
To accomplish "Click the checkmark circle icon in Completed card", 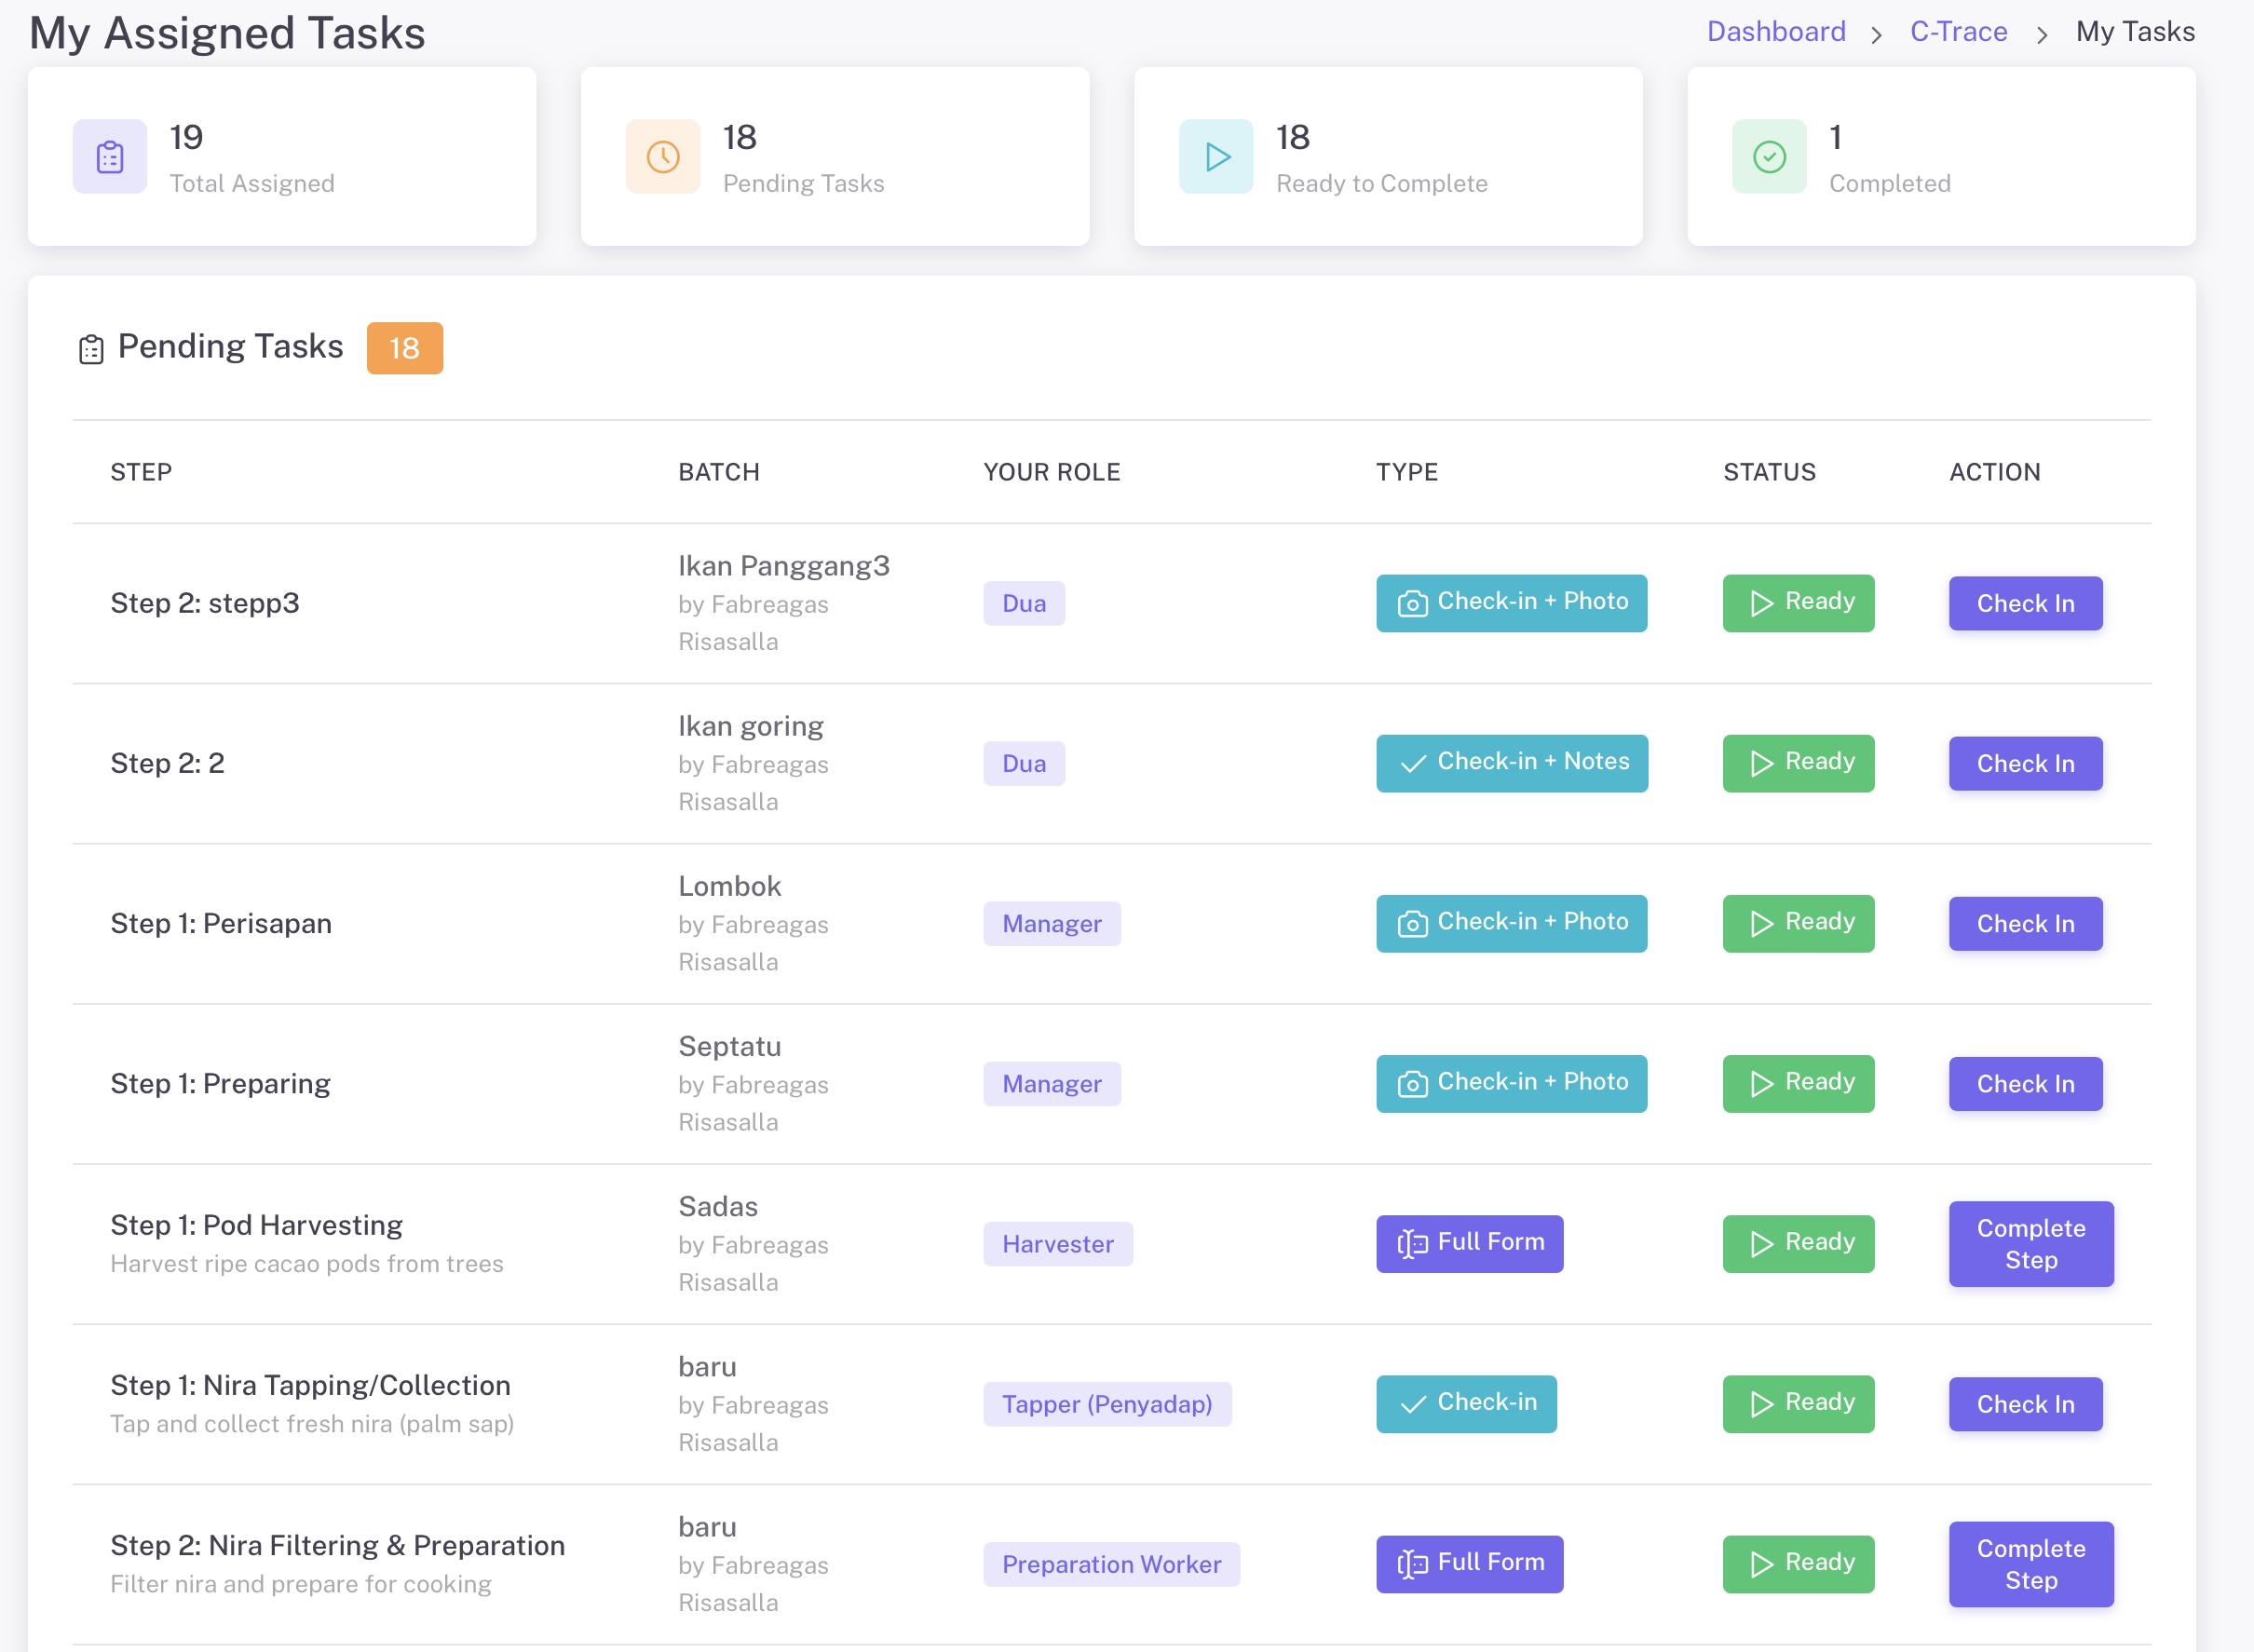I will click(1769, 157).
